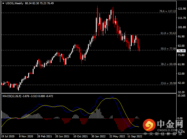Click the 中金网 watermark text

coord(169,124)
